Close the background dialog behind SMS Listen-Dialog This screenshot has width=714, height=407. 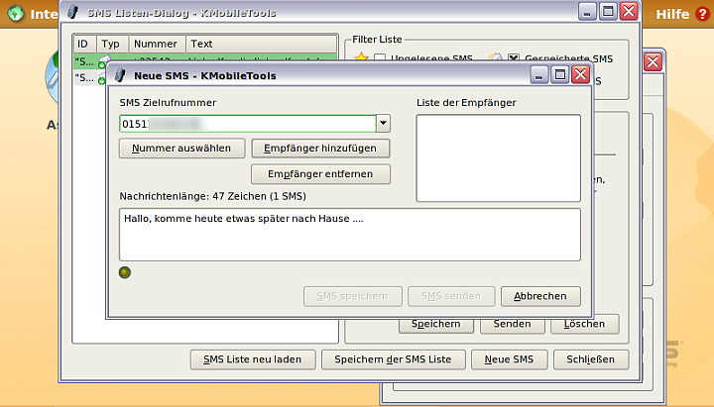653,61
